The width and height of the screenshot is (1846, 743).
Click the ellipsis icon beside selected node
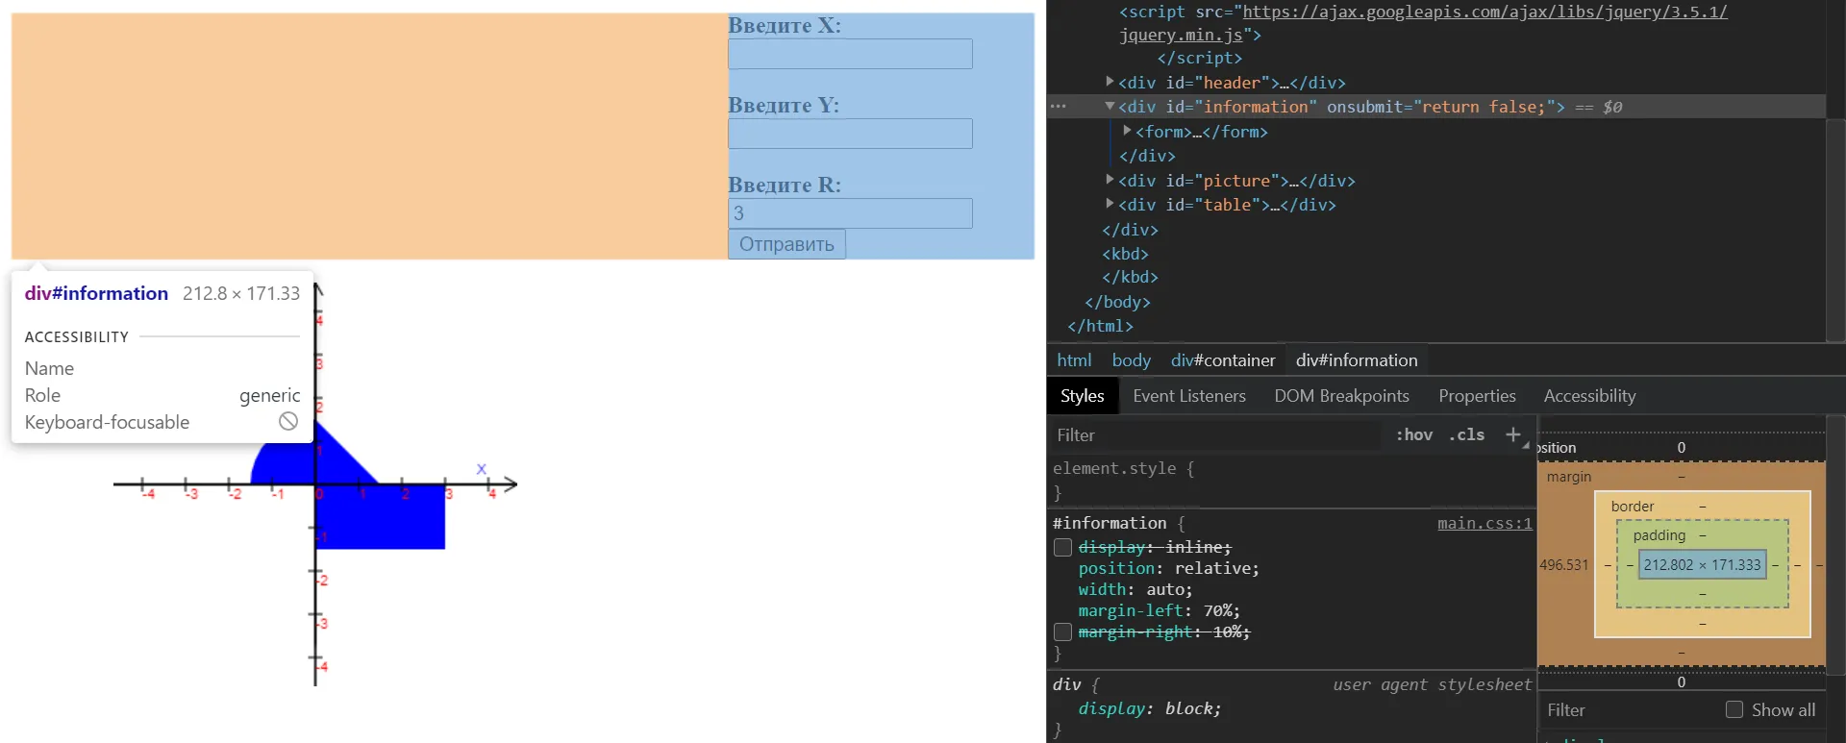1059,106
